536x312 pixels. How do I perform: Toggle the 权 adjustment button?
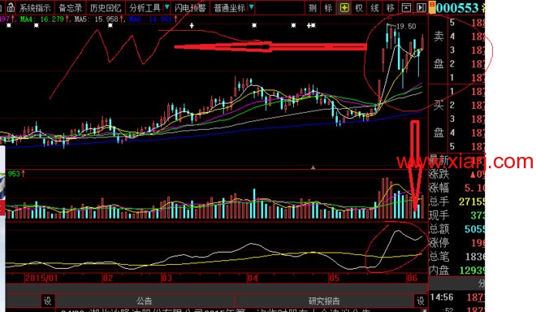point(359,7)
